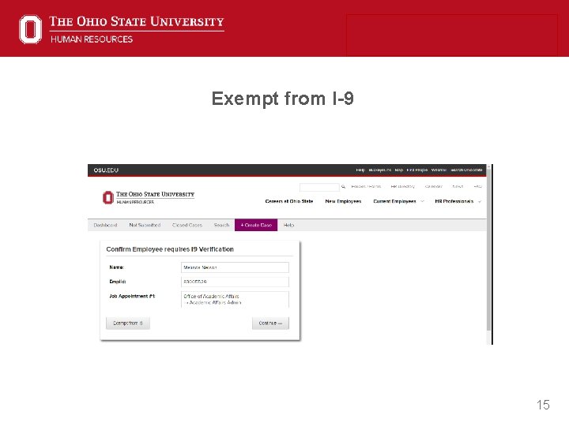The height and width of the screenshot is (426, 569).
Task: Click the webpage vertical scrollbar
Action: [x=489, y=253]
